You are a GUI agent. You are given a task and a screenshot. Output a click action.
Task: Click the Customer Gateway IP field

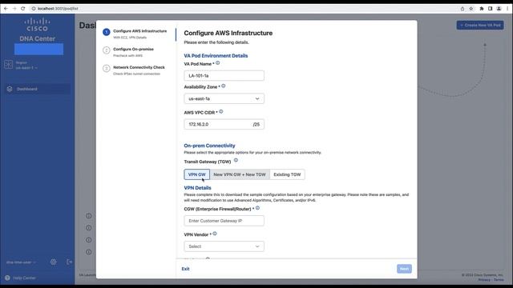[224, 221]
